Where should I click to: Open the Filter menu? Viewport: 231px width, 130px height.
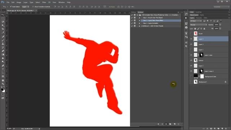tap(44, 3)
